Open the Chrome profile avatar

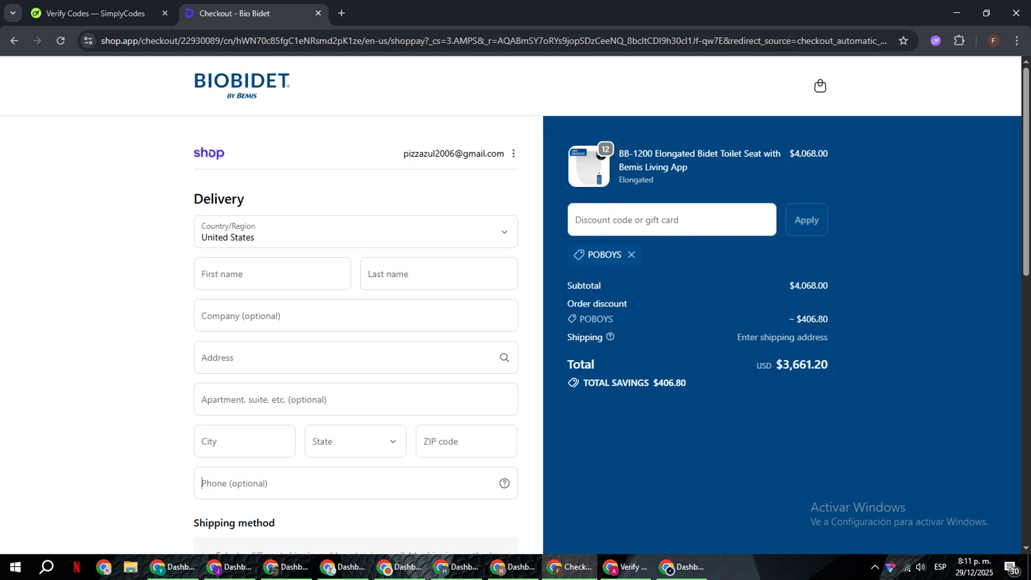pyautogui.click(x=993, y=41)
